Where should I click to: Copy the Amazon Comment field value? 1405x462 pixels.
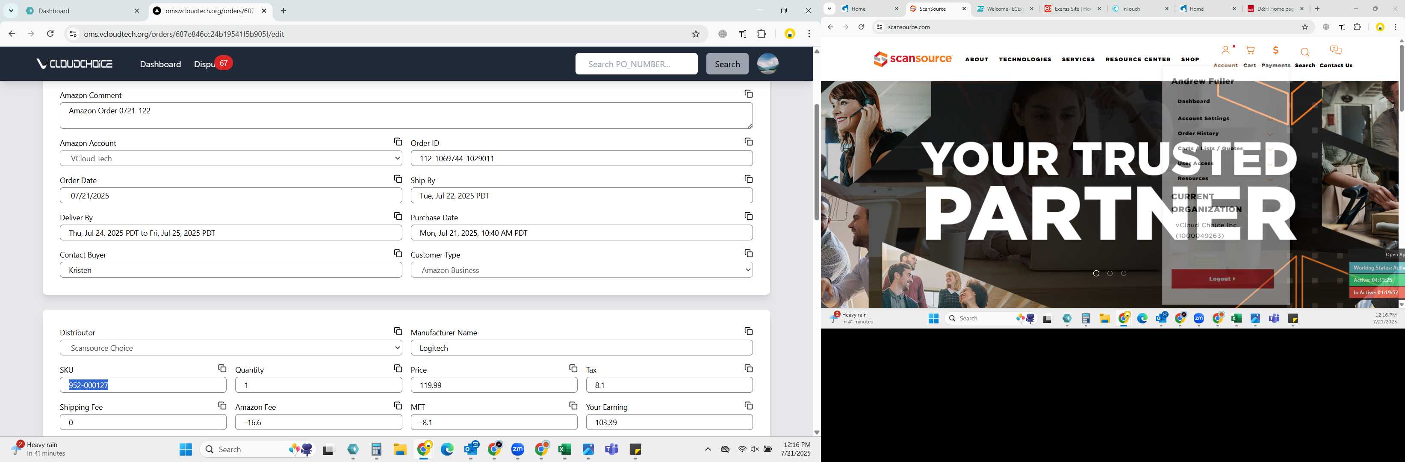748,94
